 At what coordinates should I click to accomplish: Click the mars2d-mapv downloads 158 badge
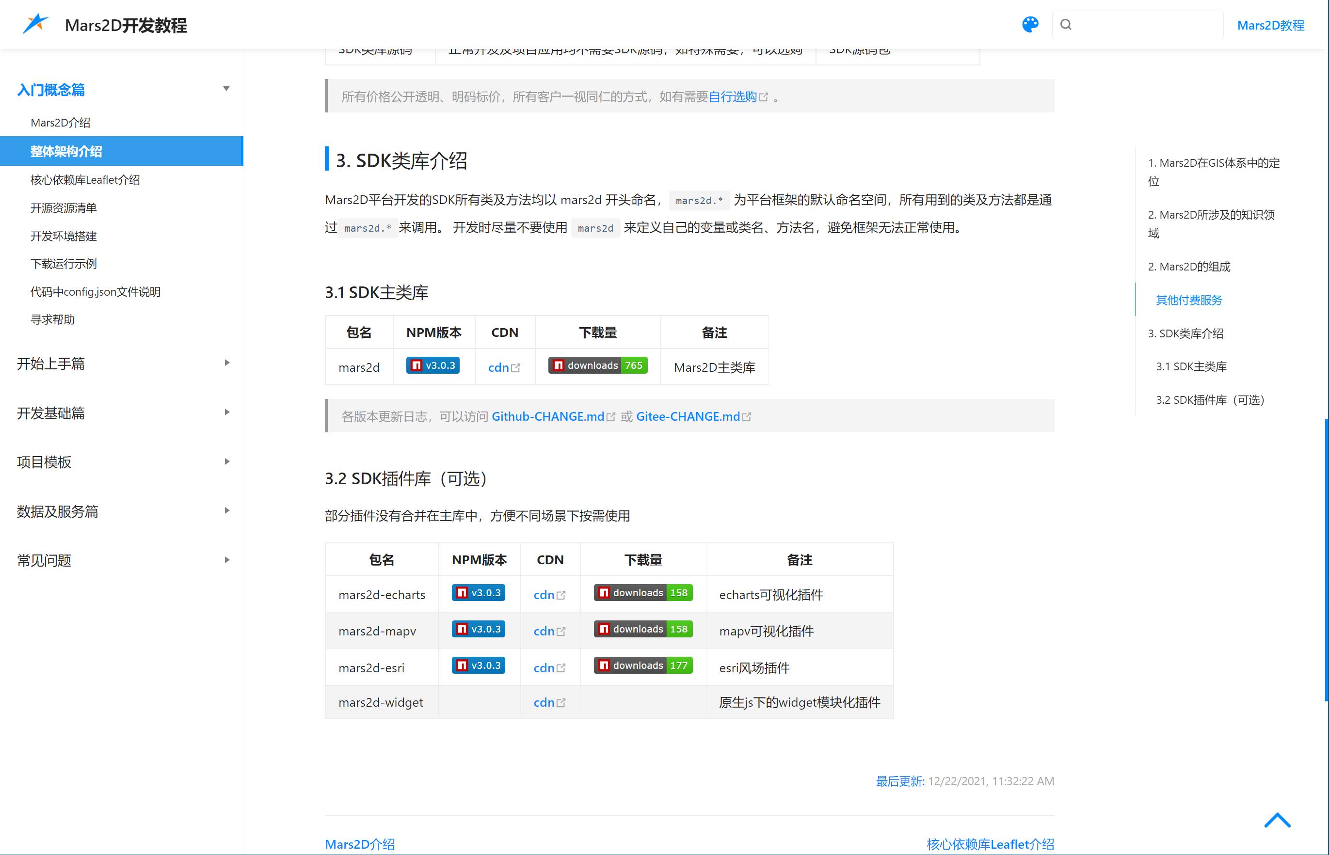pyautogui.click(x=643, y=629)
